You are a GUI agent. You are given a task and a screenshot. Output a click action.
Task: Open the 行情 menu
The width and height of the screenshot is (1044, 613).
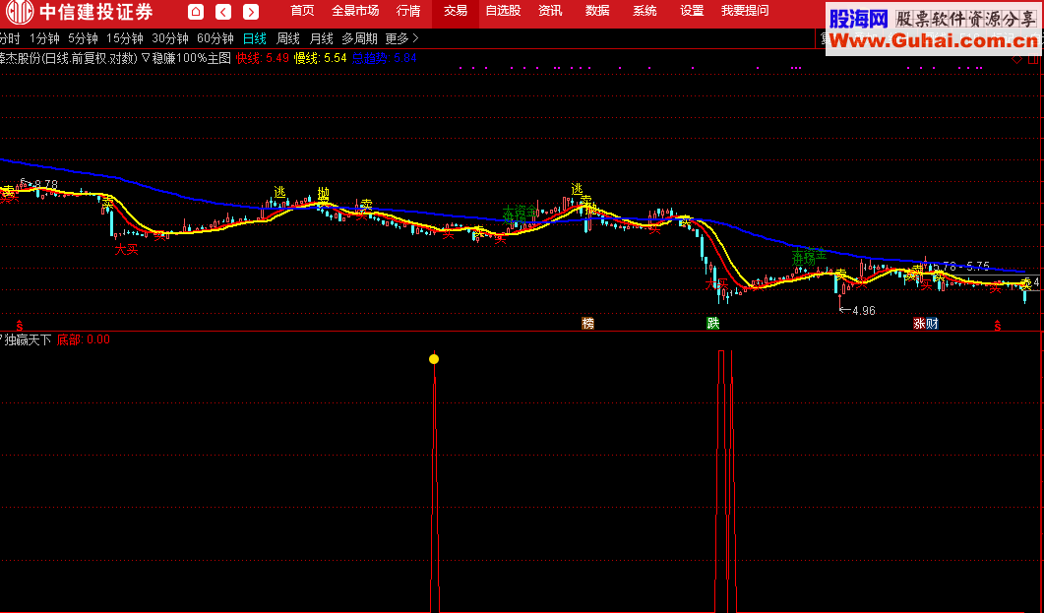pyautogui.click(x=408, y=11)
